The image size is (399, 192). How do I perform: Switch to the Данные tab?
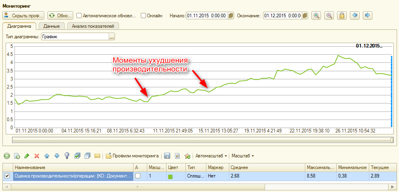coord(51,26)
